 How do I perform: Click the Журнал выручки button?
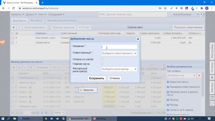click(x=63, y=28)
